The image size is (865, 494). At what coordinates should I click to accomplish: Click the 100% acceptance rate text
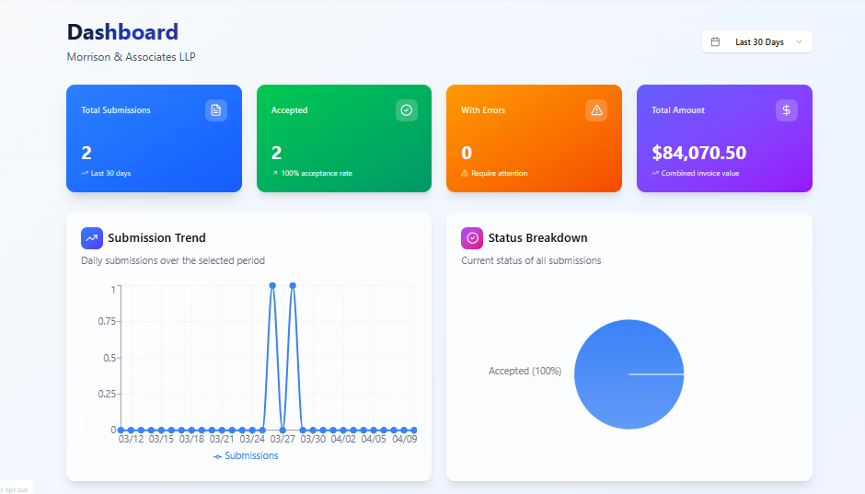click(x=317, y=173)
